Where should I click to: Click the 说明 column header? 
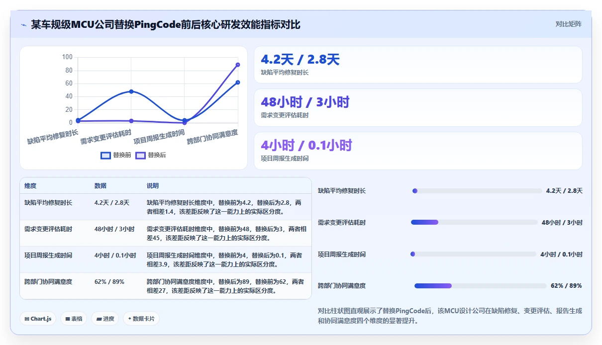coord(153,186)
